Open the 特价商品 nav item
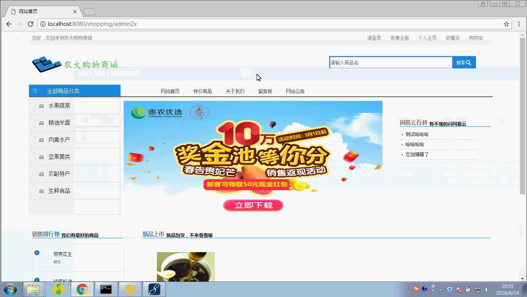This screenshot has height=297, width=527. (202, 91)
